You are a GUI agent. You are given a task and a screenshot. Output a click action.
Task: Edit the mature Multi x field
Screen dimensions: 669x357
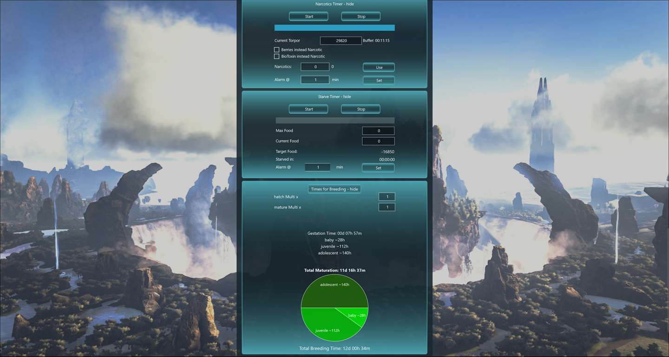(387, 207)
